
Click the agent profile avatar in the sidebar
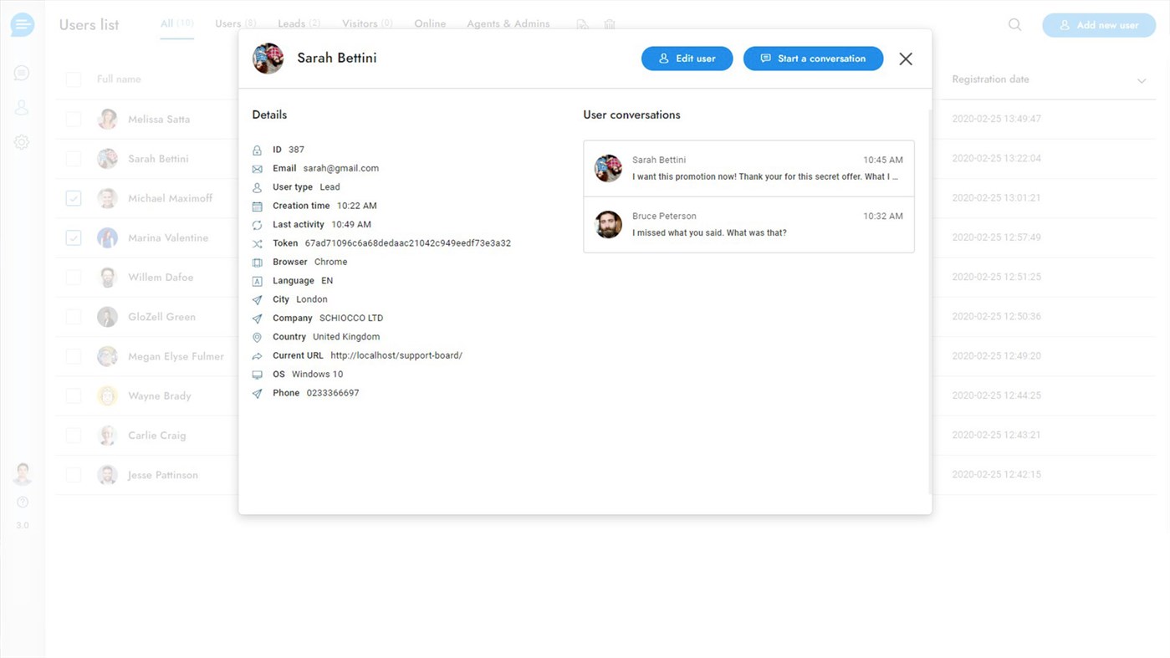pos(23,473)
